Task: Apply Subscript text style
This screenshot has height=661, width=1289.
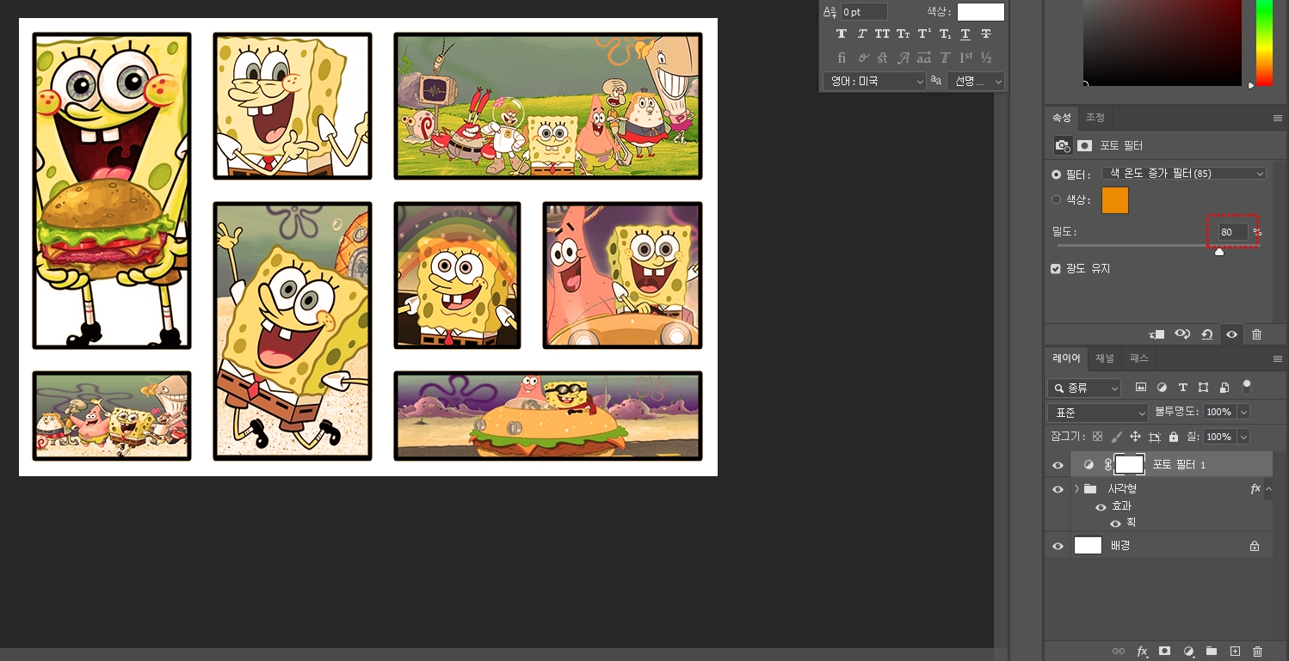Action: [945, 34]
